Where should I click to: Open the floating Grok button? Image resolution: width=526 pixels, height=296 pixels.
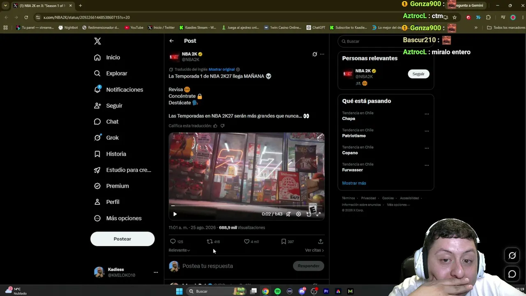[x=512, y=256]
